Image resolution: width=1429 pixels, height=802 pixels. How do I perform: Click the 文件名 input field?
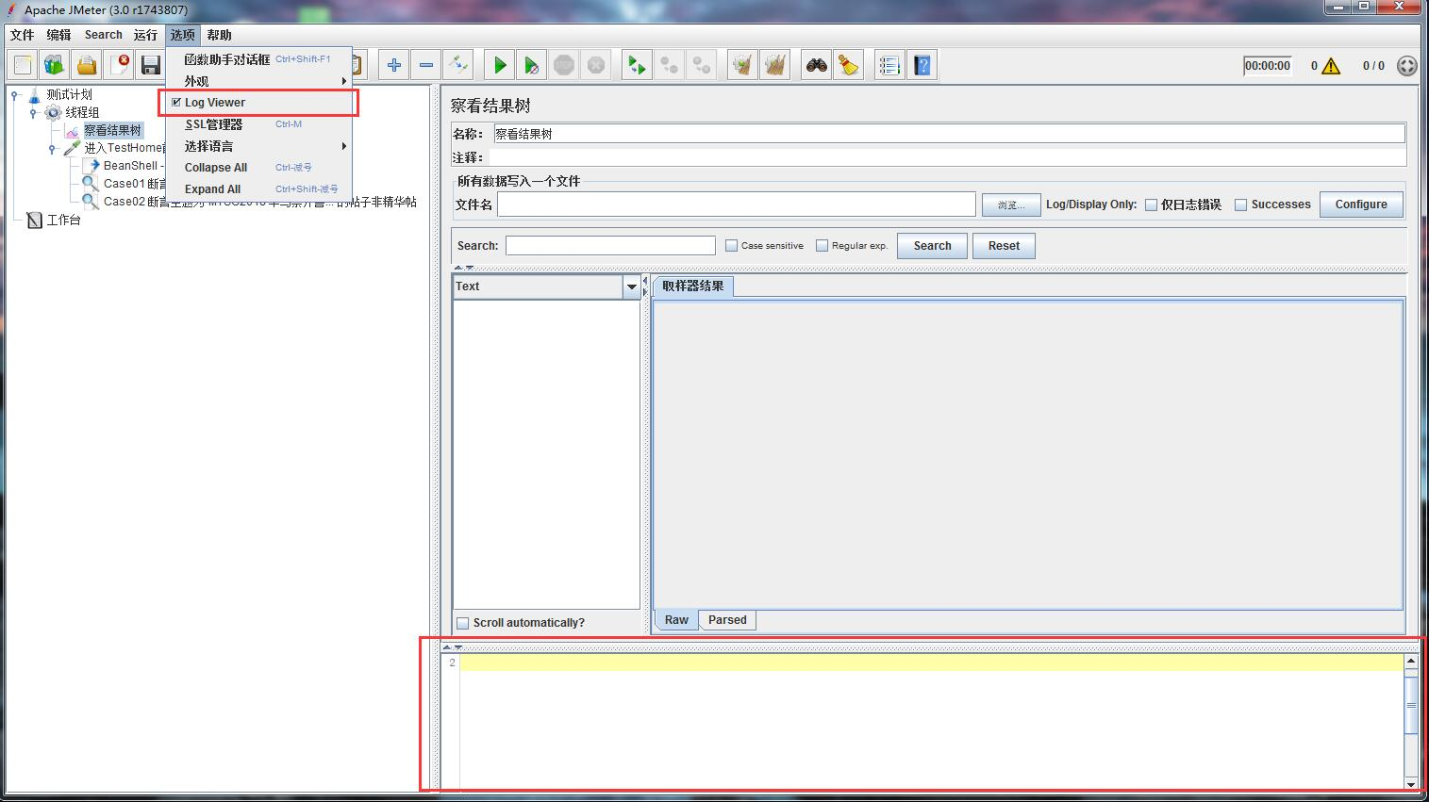pos(737,205)
